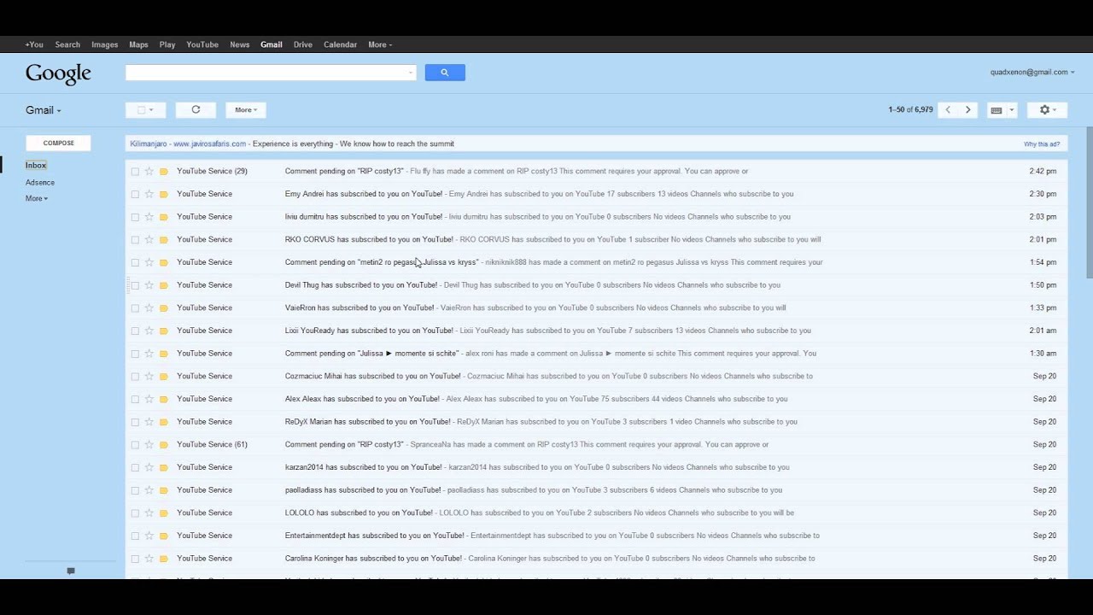Star the Emy Andrei subscription email

(149, 194)
